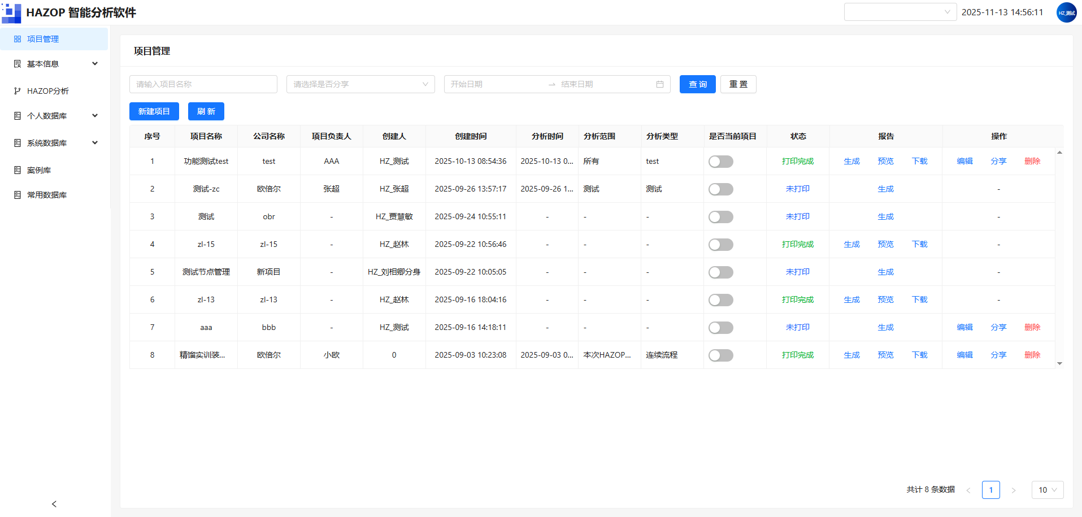Enable current project switch for zl-15
This screenshot has height=517, width=1082.
tap(721, 245)
